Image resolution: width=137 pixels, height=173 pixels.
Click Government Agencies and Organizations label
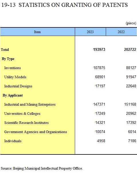click(x=36, y=132)
